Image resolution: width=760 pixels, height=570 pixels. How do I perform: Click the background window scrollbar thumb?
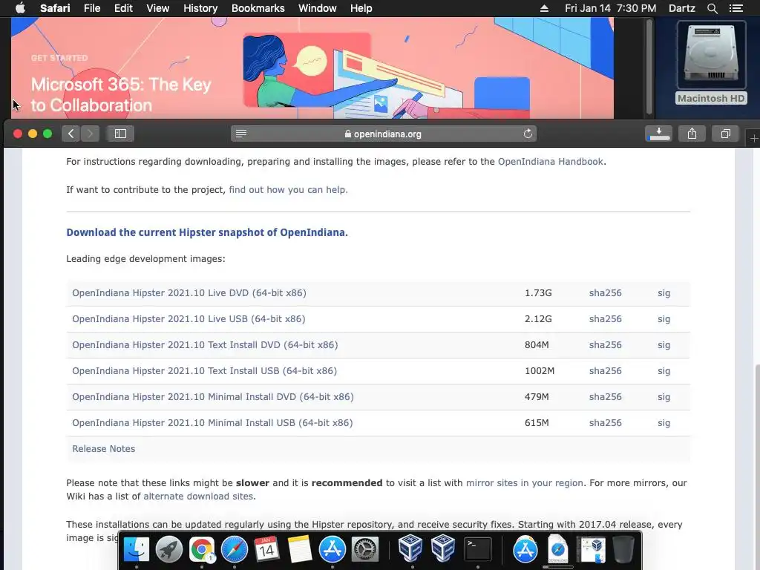point(649,68)
